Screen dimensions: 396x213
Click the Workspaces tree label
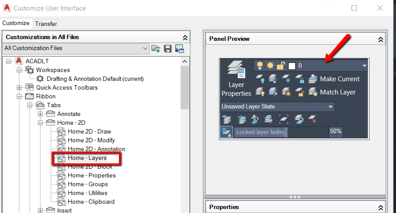click(x=53, y=70)
